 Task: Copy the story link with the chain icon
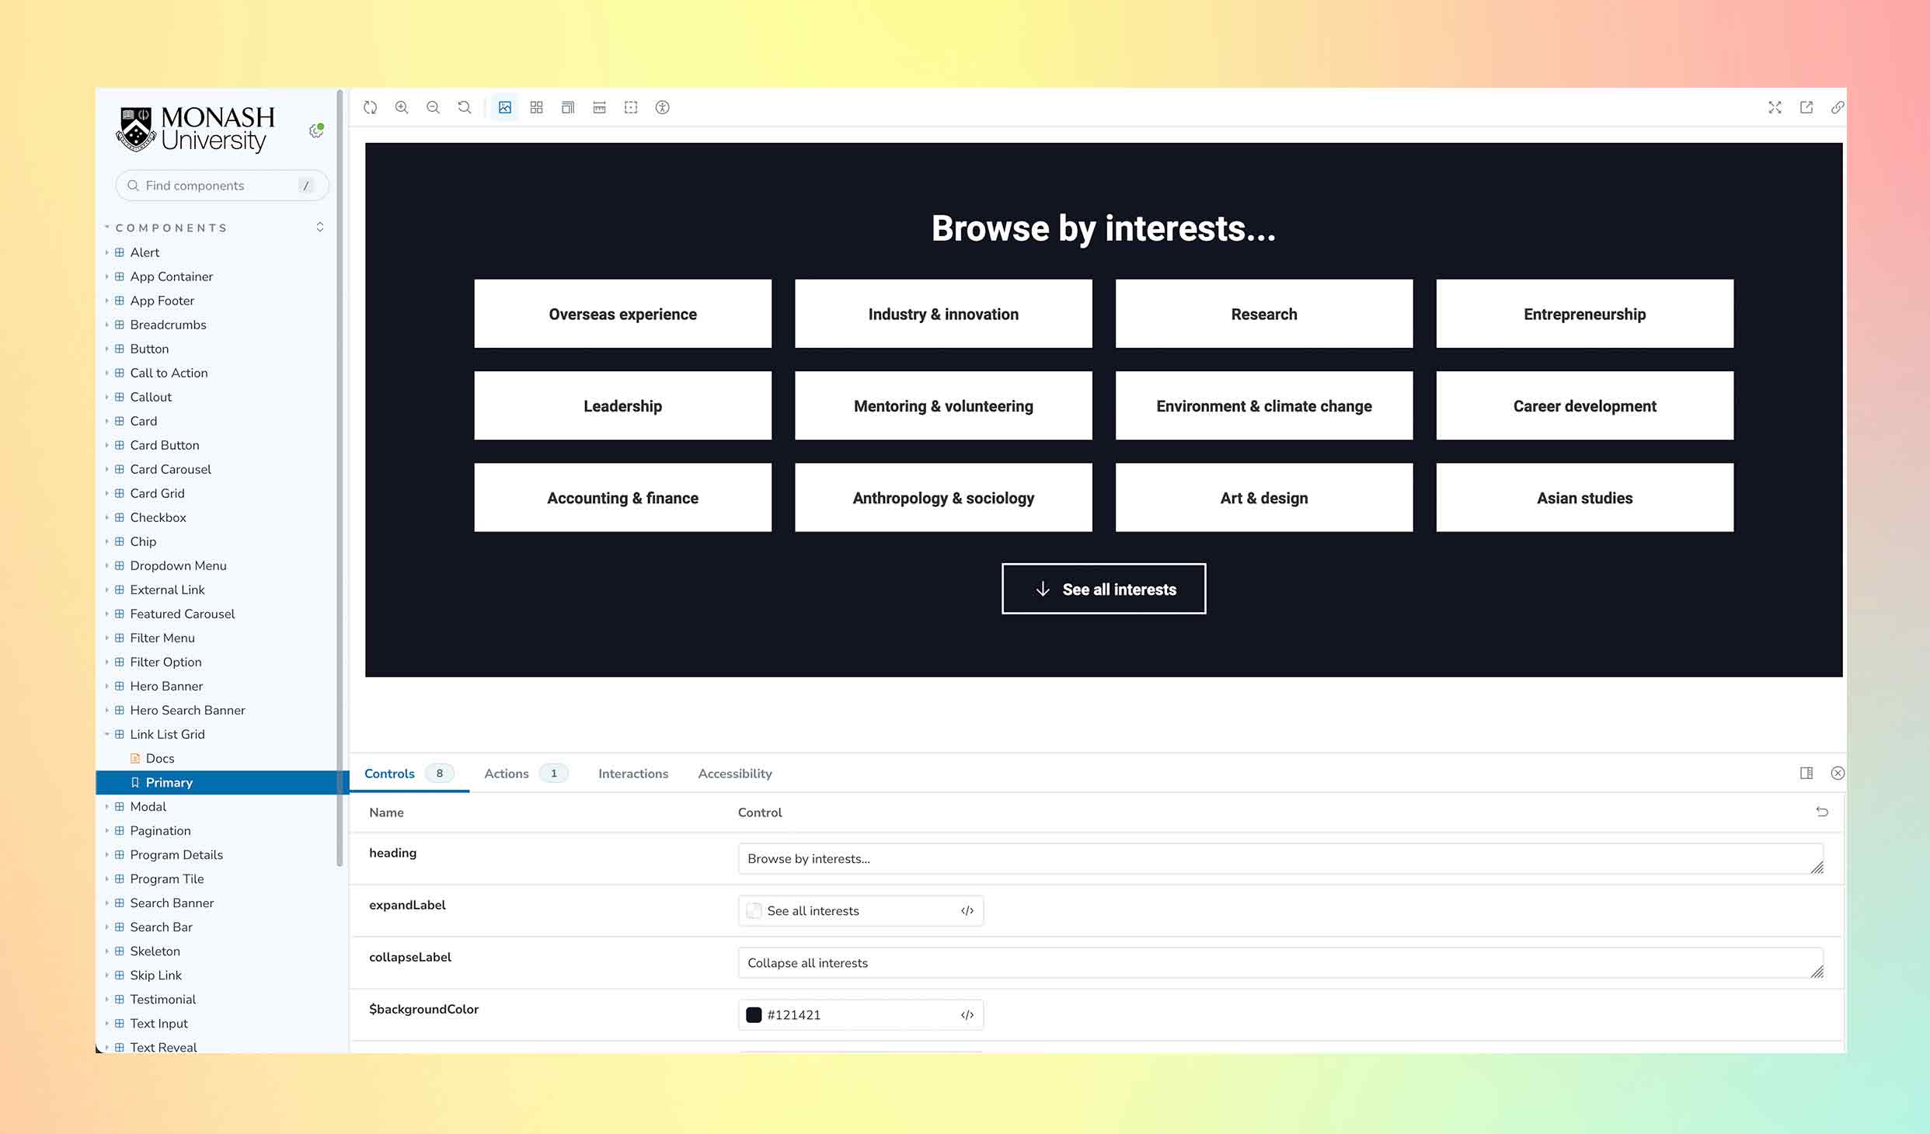(x=1837, y=107)
